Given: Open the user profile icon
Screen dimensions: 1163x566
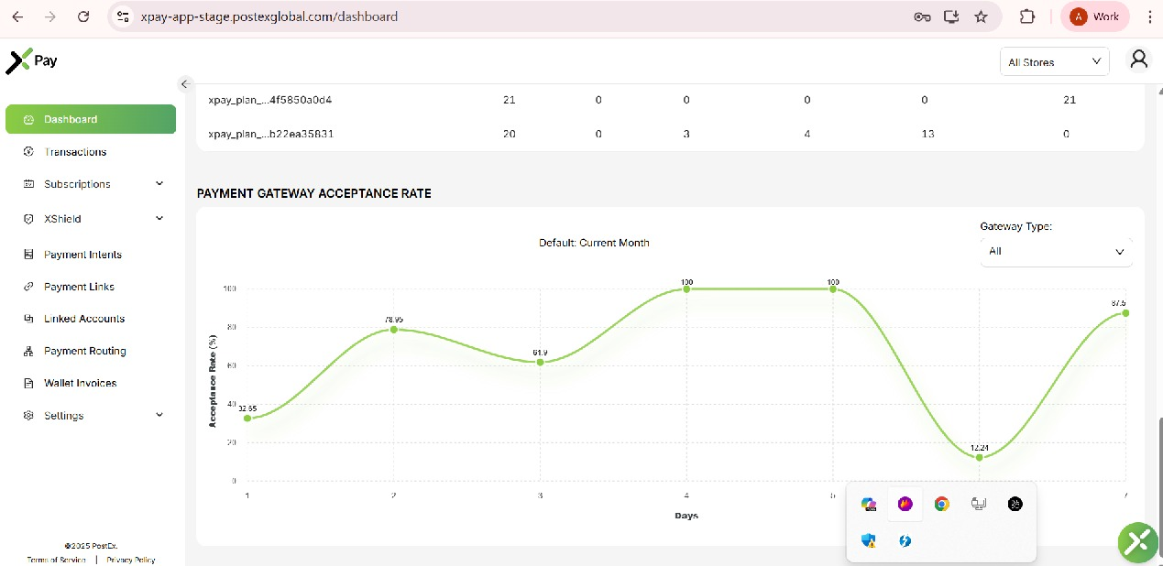Looking at the screenshot, I should coord(1138,60).
